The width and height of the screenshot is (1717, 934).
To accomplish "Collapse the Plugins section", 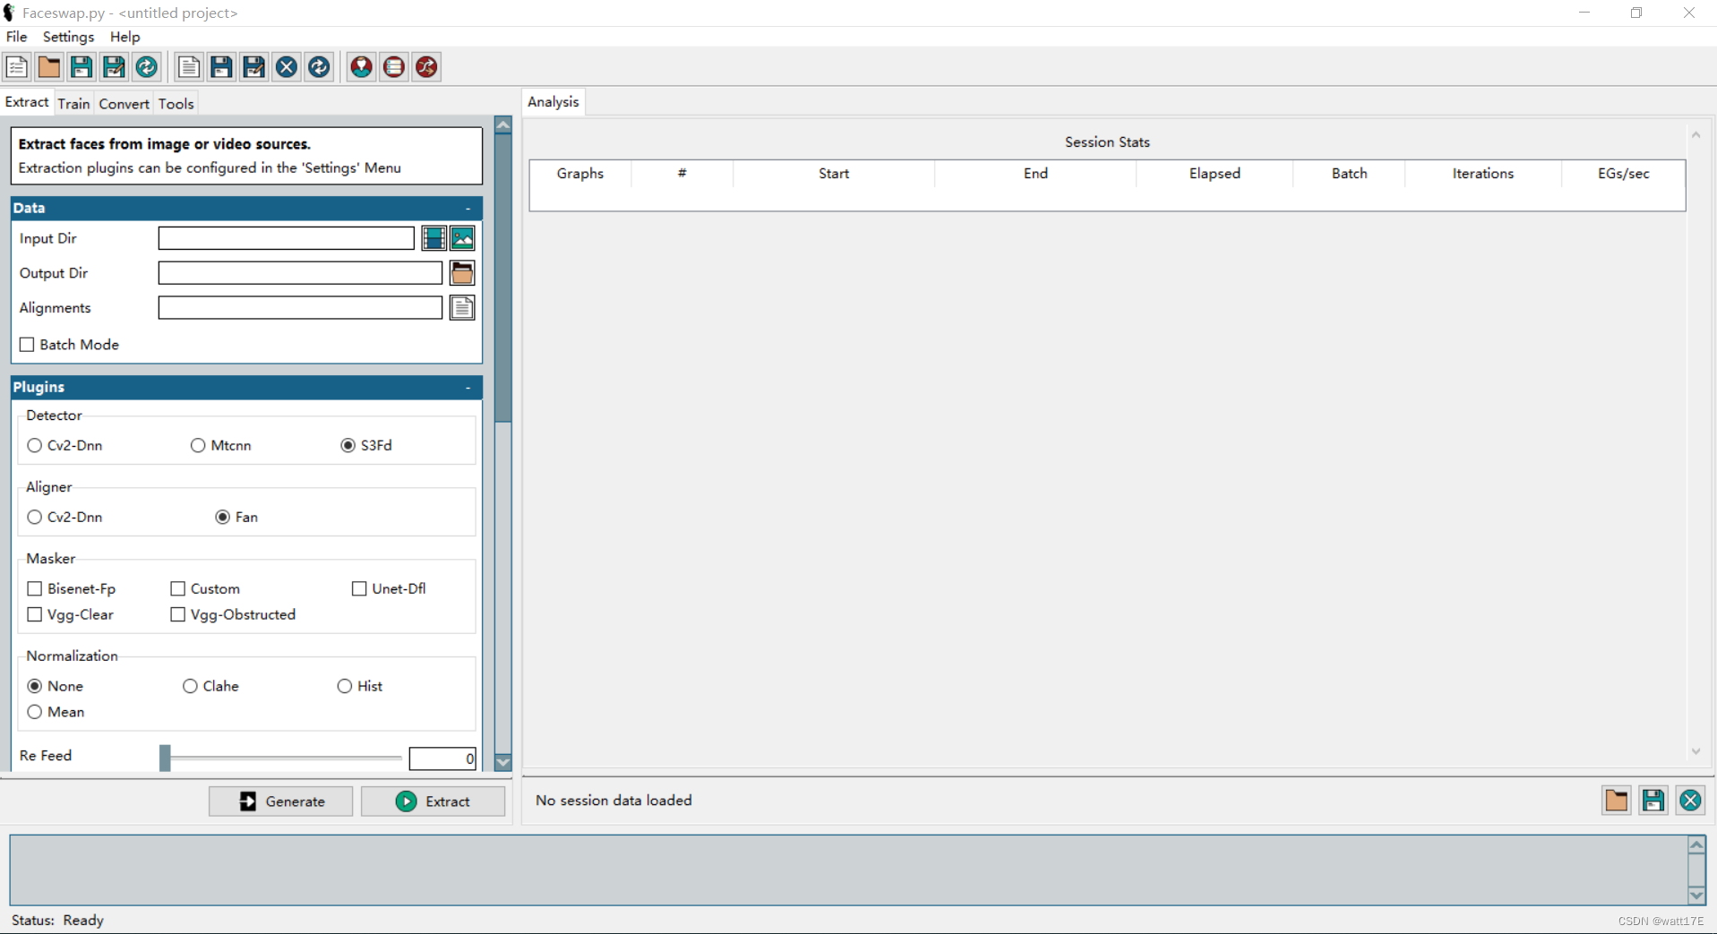I will pyautogui.click(x=468, y=388).
